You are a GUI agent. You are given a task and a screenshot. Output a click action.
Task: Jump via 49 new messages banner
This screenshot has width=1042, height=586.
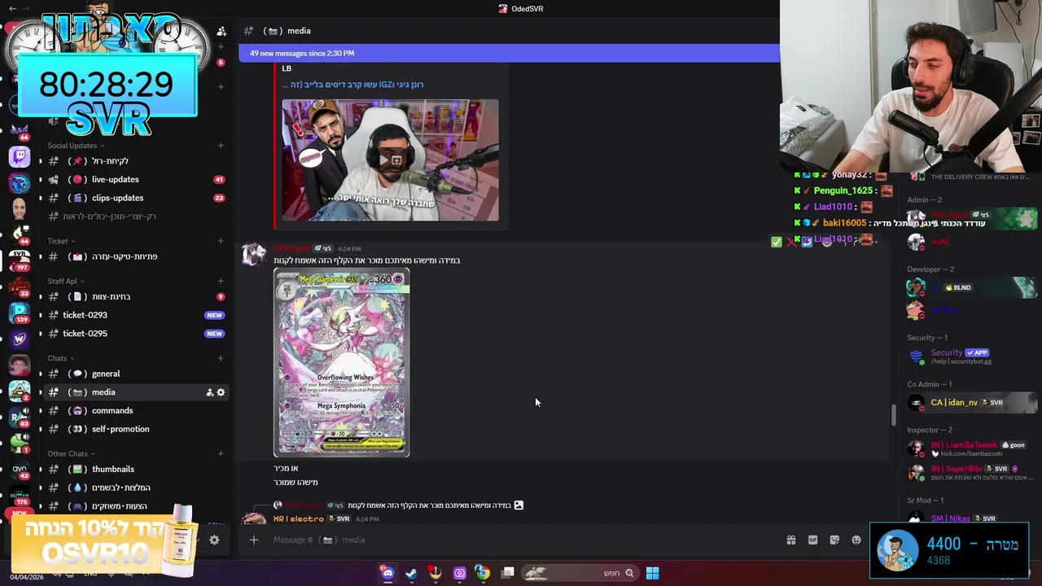click(x=509, y=53)
